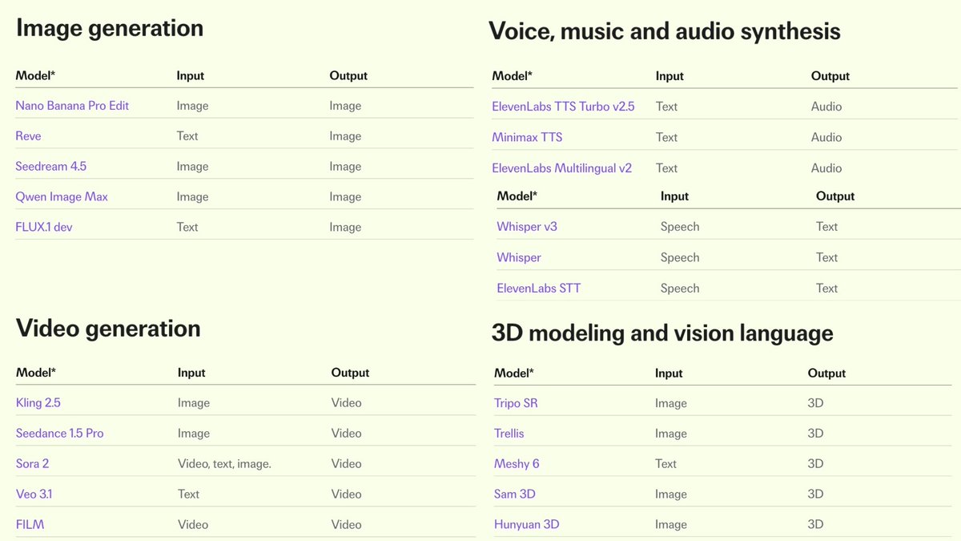Open ElevenLabs Multilingual v2 link
This screenshot has height=541, width=961.
[562, 168]
